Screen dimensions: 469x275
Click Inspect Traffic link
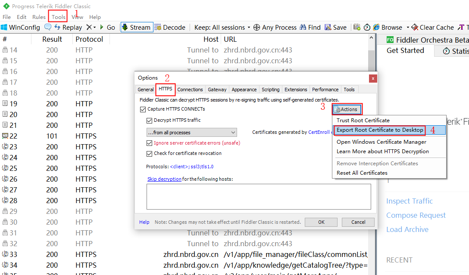pos(410,201)
